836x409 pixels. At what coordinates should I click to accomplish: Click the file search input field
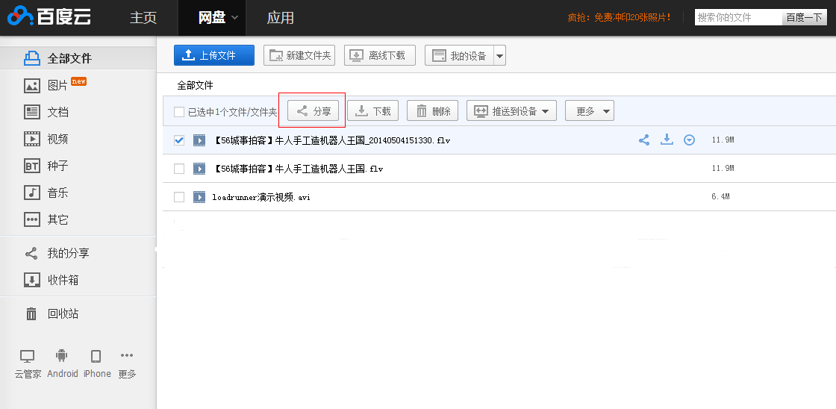pos(738,17)
